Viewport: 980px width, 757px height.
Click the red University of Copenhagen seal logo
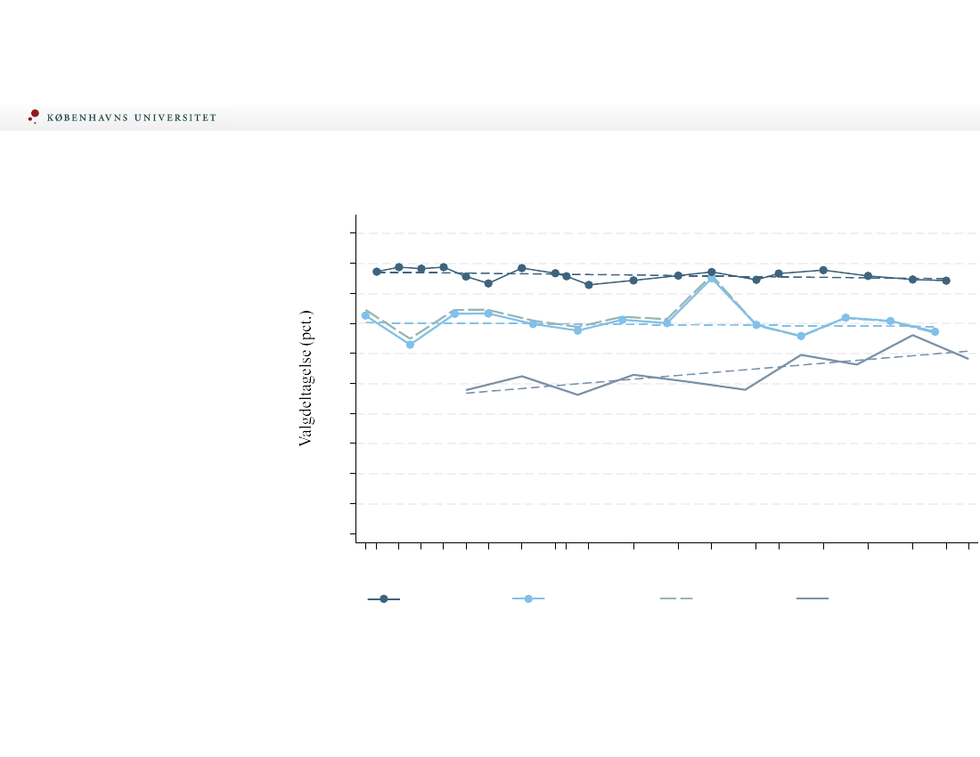(34, 116)
